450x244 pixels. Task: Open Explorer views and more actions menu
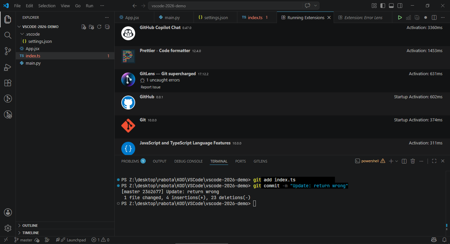tap(106, 17)
